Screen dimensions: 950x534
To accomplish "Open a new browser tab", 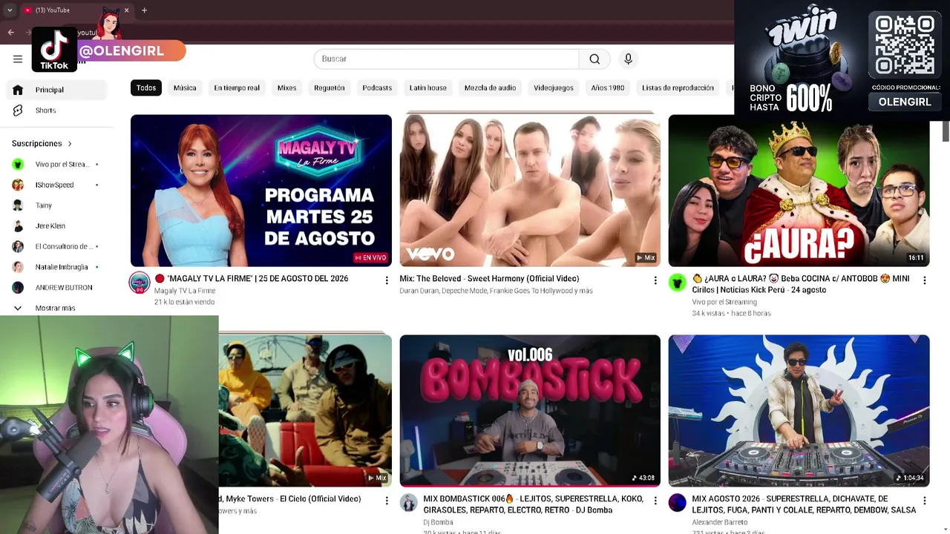I will 144,10.
